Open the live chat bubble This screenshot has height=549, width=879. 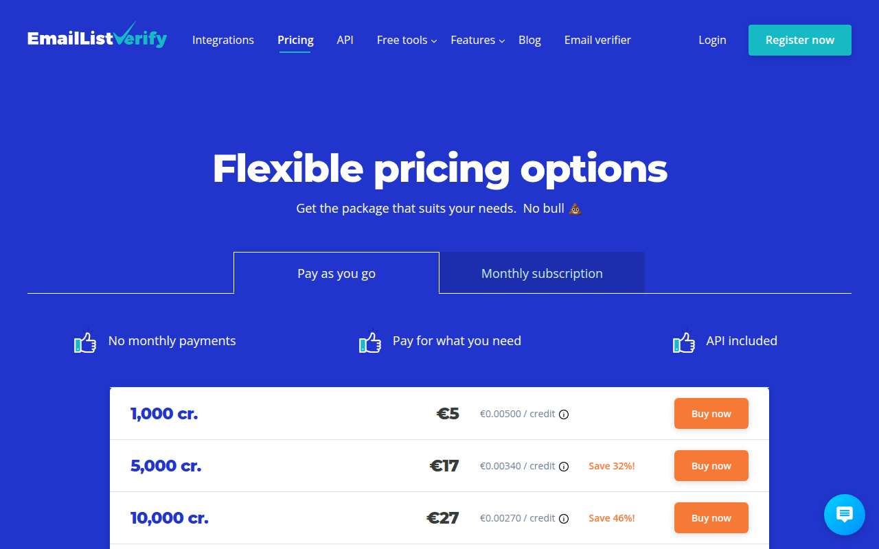844,515
